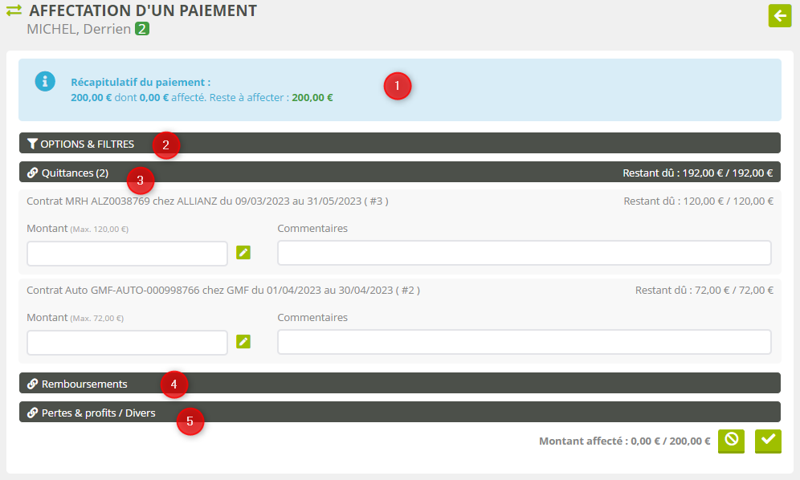The image size is (800, 480).
Task: Open the Pertes & profits / Divers section
Action: pos(98,413)
